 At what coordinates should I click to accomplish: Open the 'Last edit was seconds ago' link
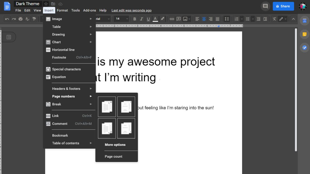pos(131,10)
